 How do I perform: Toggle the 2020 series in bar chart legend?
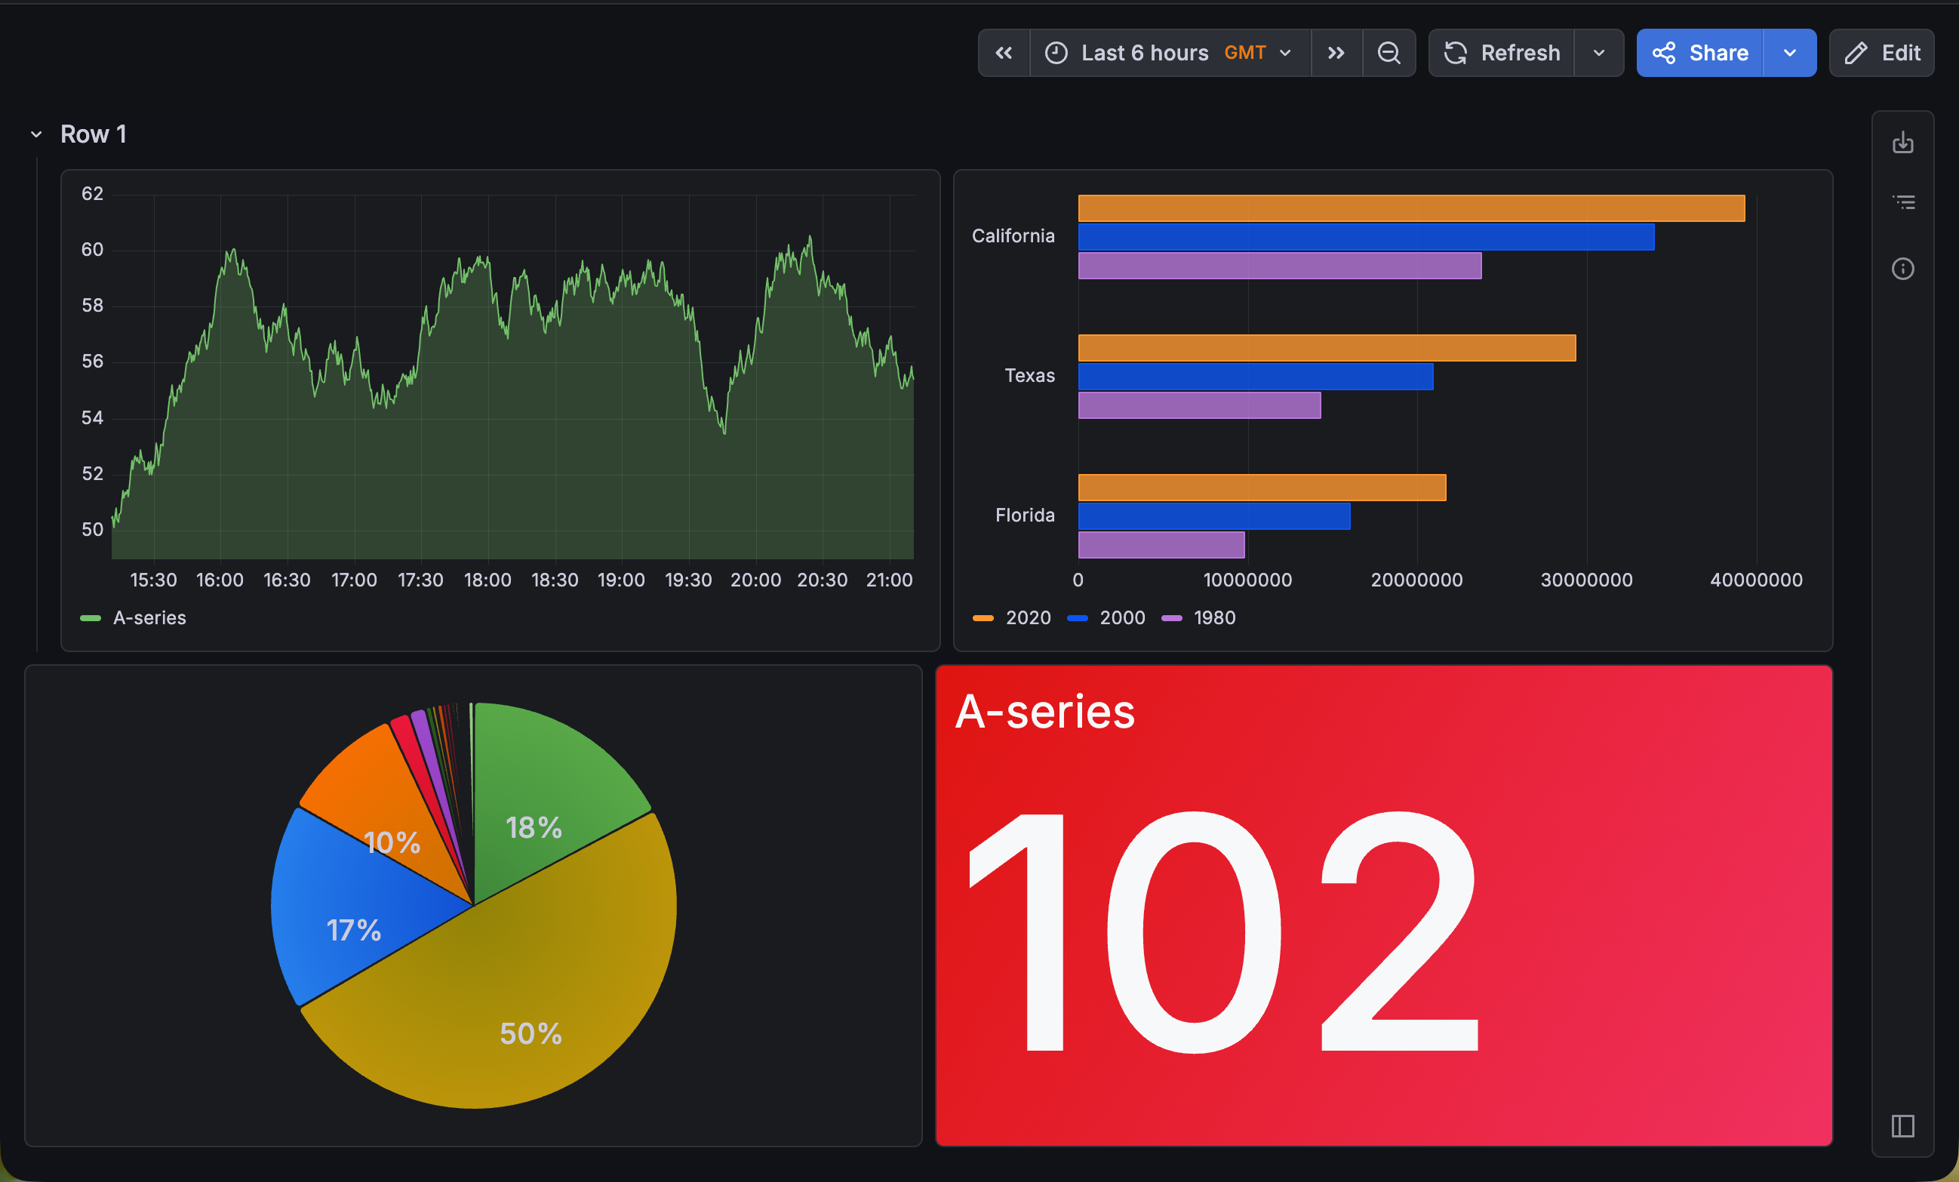tap(1027, 618)
